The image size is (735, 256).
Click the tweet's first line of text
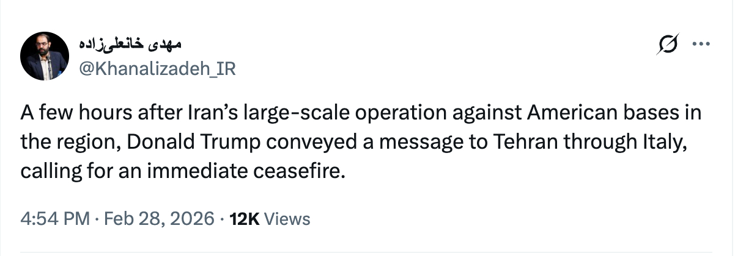(361, 114)
